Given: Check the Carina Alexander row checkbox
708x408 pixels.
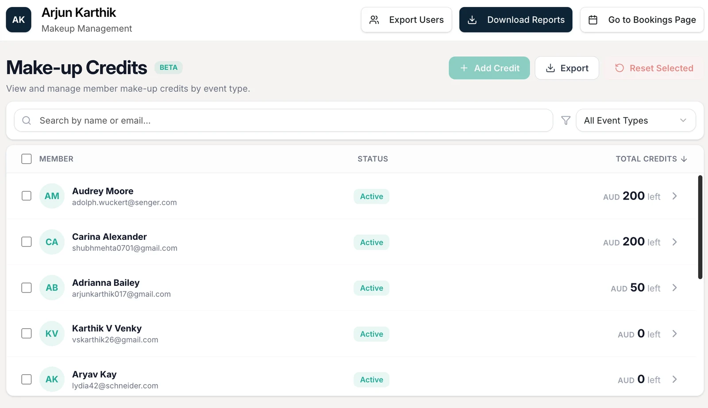Looking at the screenshot, I should pyautogui.click(x=27, y=242).
